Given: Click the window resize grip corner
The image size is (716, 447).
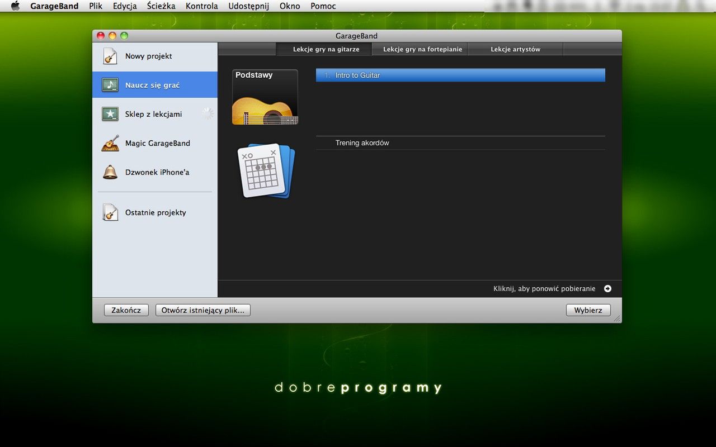Looking at the screenshot, I should click(617, 318).
